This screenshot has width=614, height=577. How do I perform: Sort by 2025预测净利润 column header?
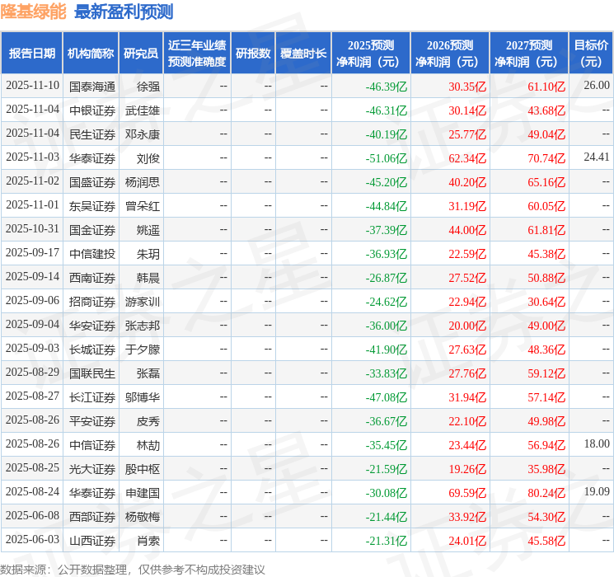pos(371,54)
